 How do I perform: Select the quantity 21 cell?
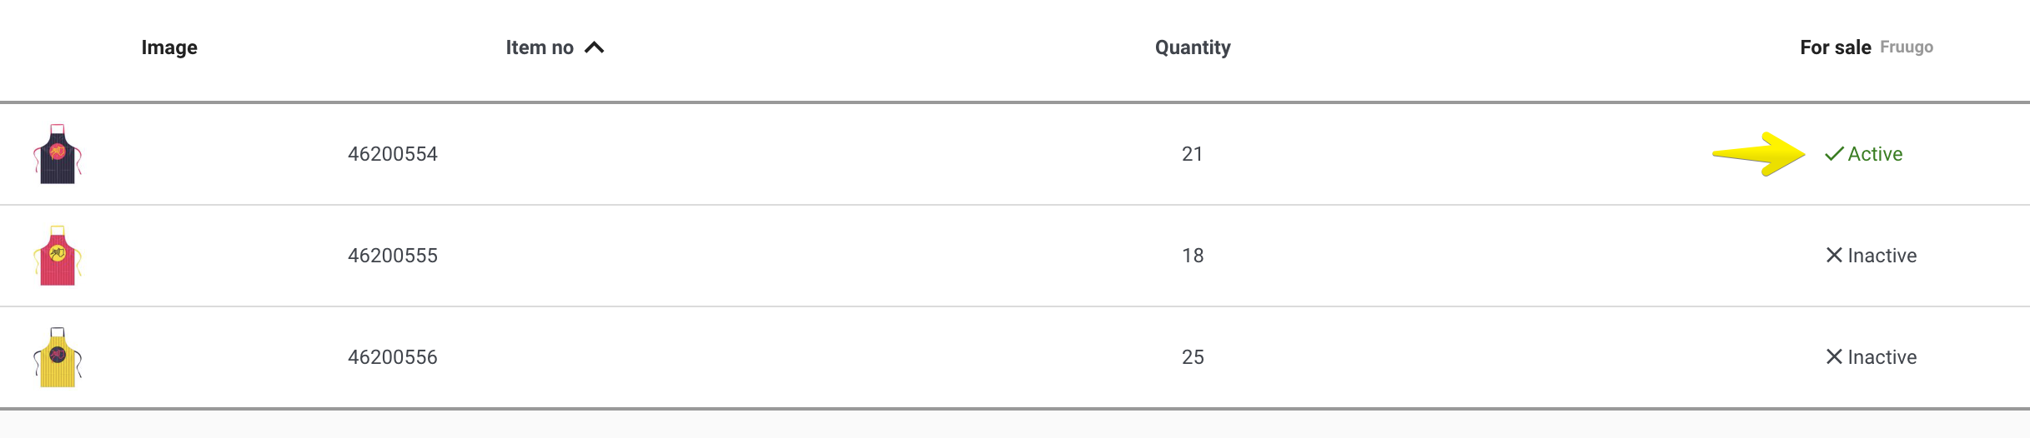pyautogui.click(x=1193, y=154)
